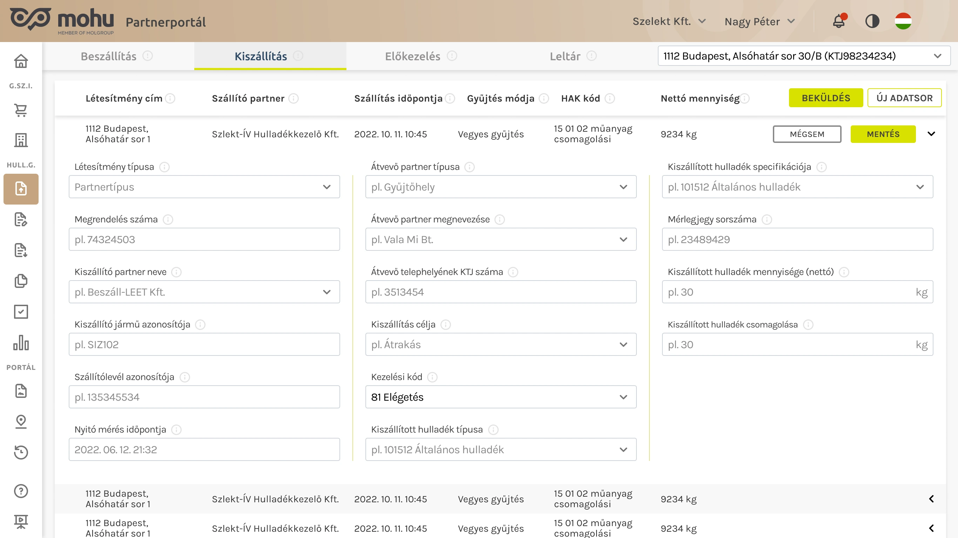
Task: Click the notification bell icon
Action: tap(839, 21)
